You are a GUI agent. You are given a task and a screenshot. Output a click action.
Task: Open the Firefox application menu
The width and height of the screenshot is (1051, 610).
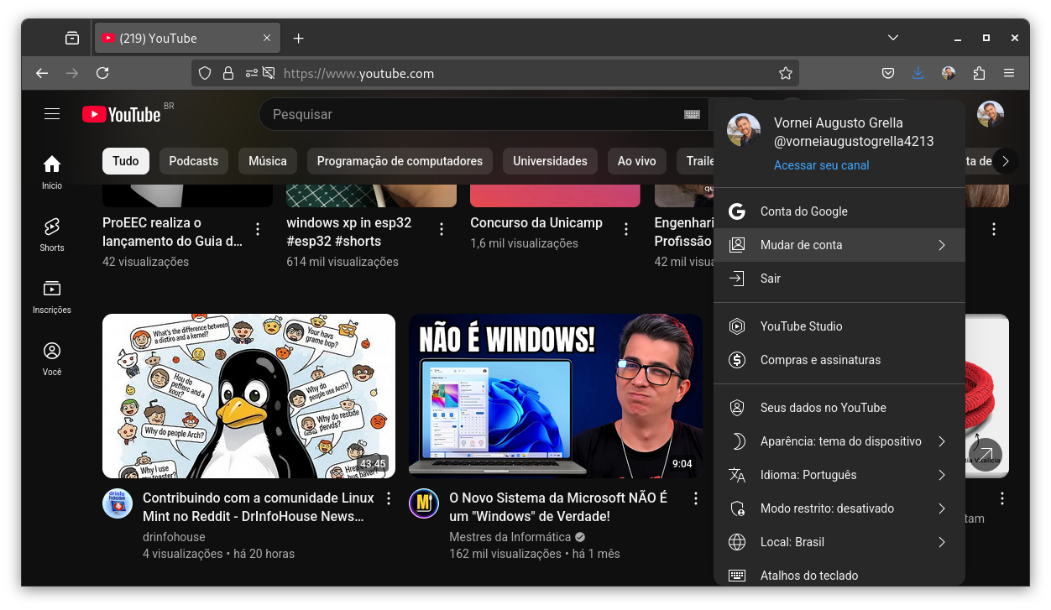(1009, 73)
